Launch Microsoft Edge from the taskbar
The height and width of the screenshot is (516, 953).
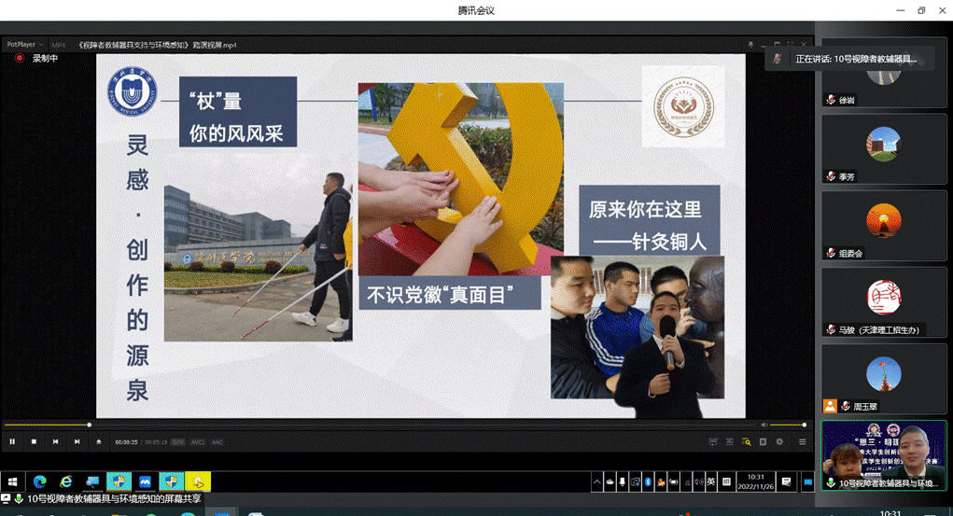tap(39, 481)
